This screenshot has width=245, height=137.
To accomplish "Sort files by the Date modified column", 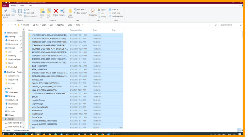I will click(76, 30).
